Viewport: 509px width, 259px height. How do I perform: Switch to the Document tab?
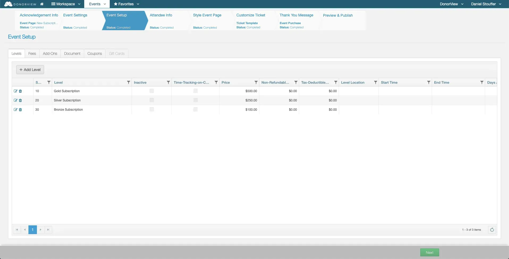pos(72,53)
